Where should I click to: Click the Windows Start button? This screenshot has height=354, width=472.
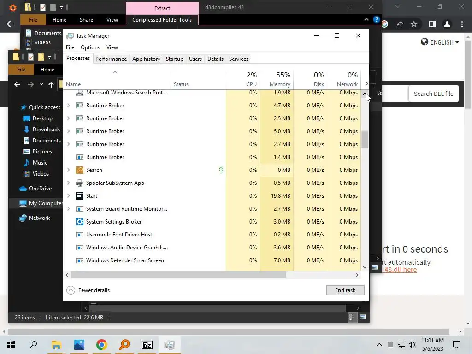11,345
